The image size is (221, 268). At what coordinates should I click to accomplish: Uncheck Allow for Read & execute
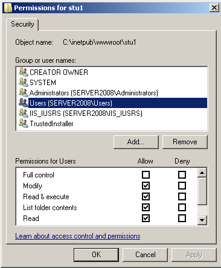pyautogui.click(x=146, y=196)
